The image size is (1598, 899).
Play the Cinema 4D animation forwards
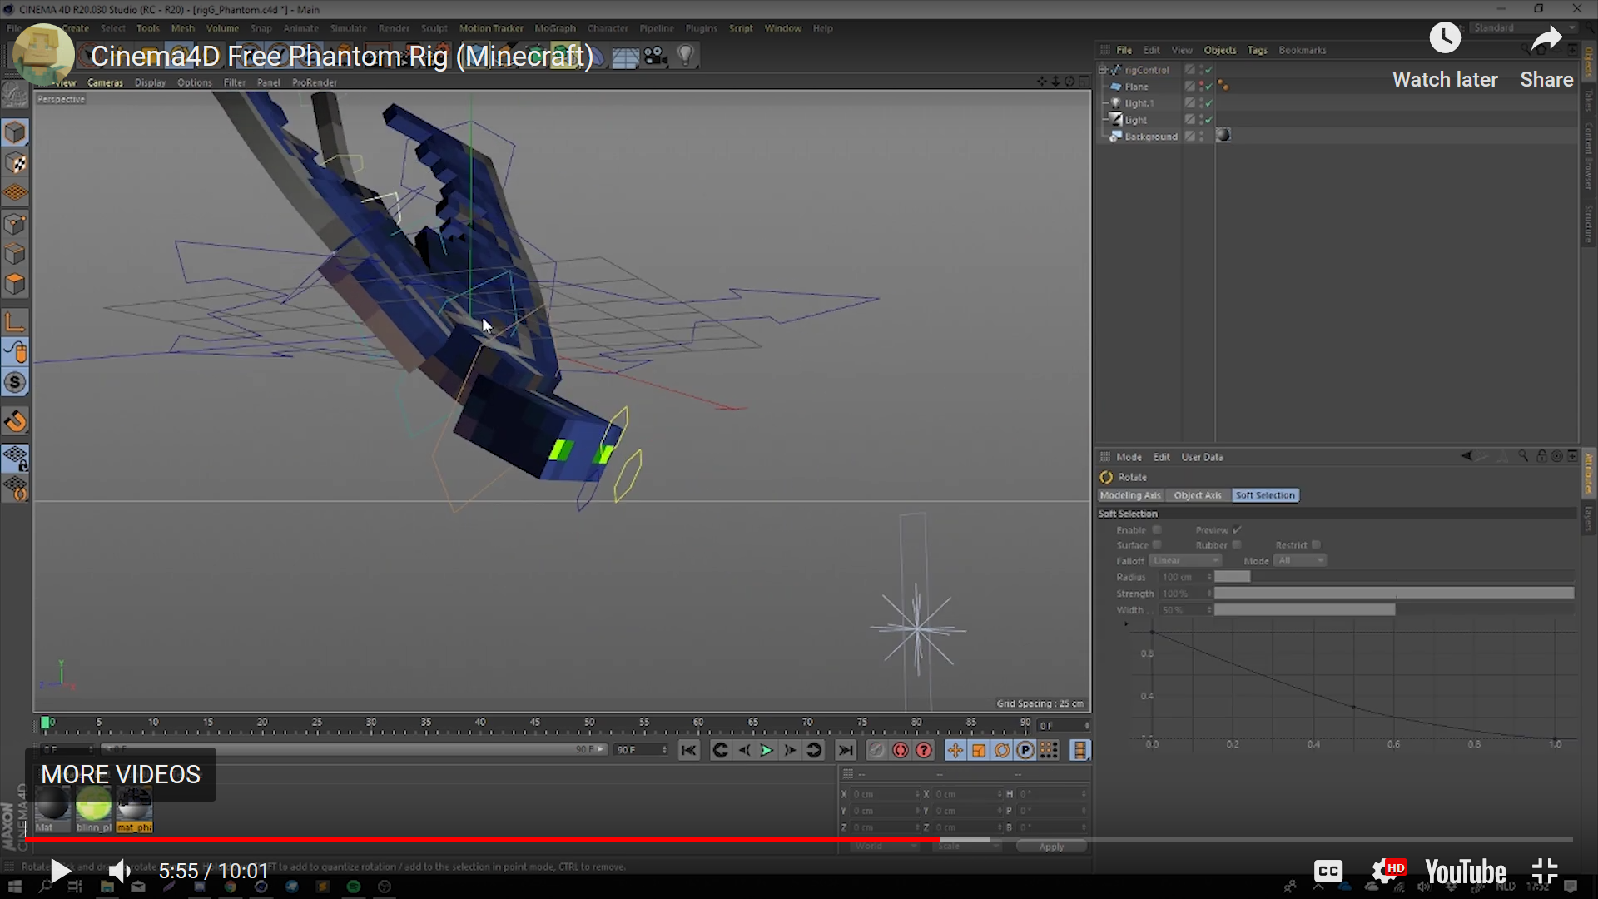[x=767, y=750]
